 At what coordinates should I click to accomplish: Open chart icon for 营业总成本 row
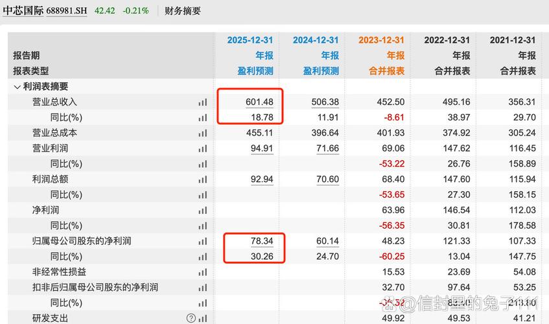203,133
